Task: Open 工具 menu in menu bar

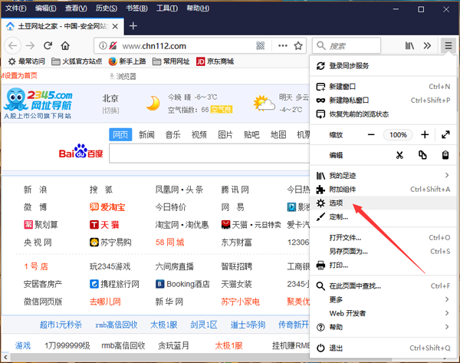Action: click(167, 8)
